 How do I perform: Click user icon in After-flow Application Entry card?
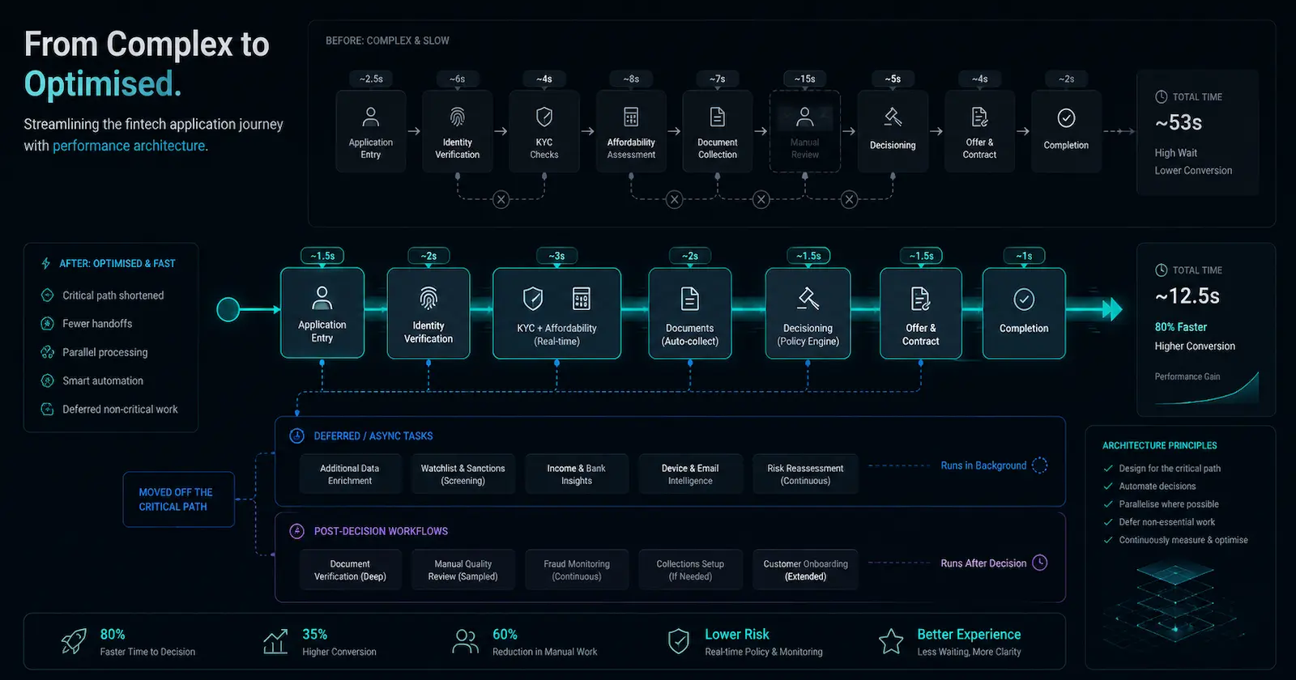click(322, 298)
